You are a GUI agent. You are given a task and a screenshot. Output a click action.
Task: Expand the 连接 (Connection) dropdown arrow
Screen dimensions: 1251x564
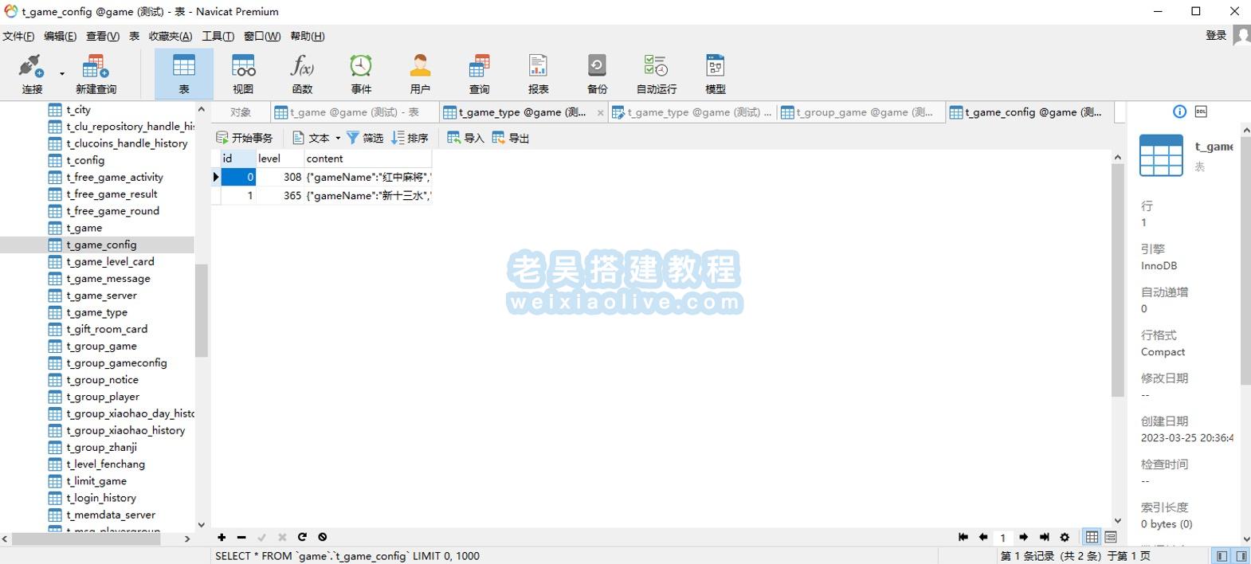tap(62, 74)
